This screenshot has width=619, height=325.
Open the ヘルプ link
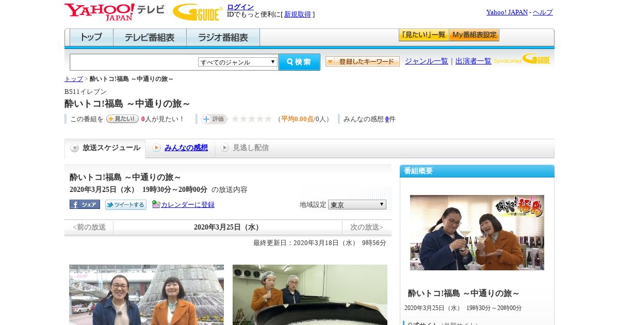pyautogui.click(x=543, y=12)
